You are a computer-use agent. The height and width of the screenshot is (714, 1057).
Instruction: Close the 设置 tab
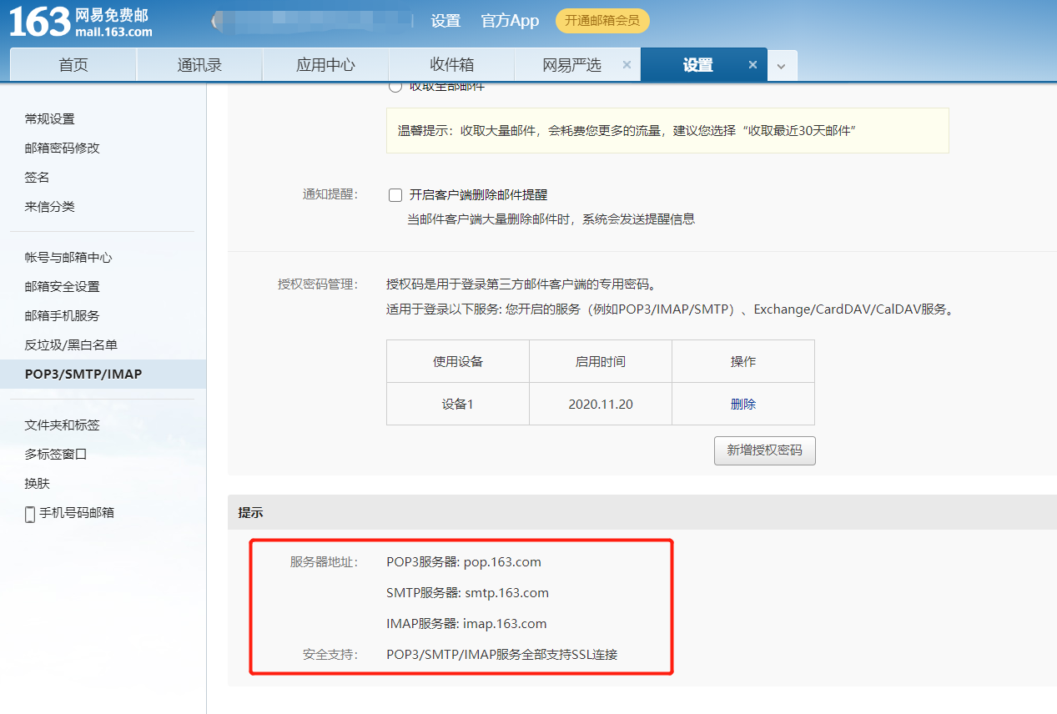tap(752, 65)
